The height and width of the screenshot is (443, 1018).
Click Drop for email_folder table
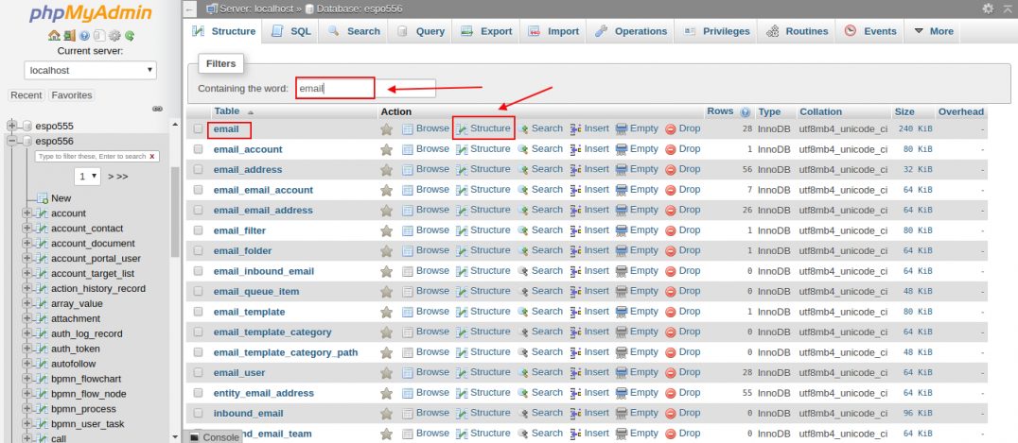coord(682,250)
